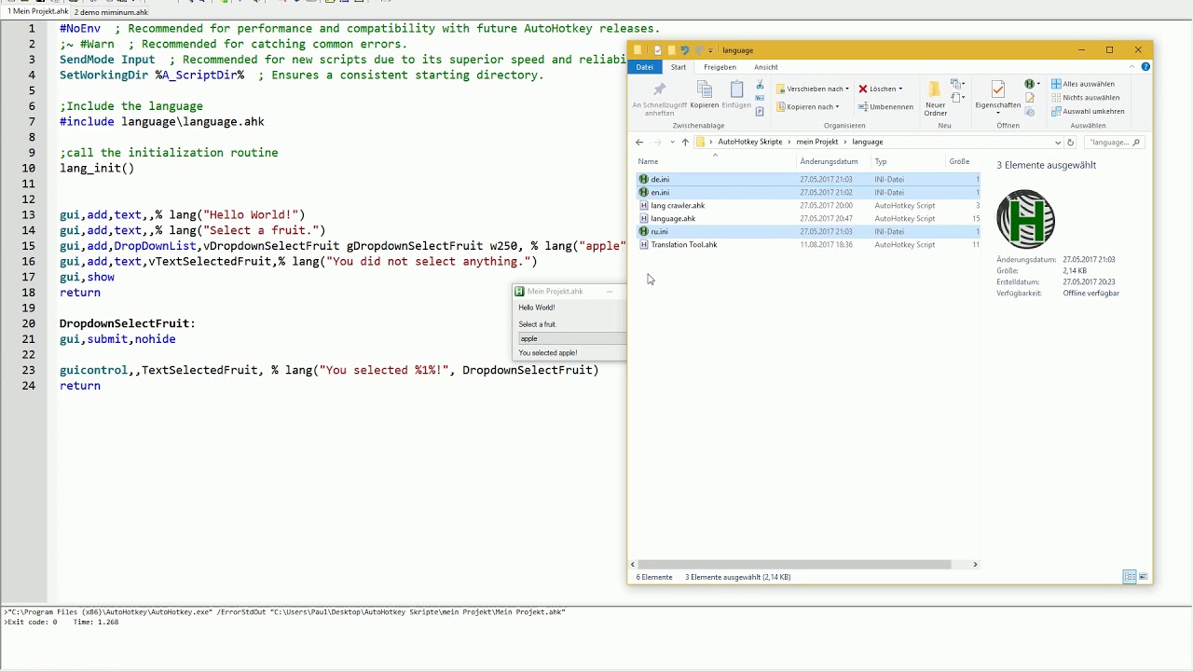
Task: Switch to '2 demo mimimum.ahk' editor tab
Action: pyautogui.click(x=111, y=12)
